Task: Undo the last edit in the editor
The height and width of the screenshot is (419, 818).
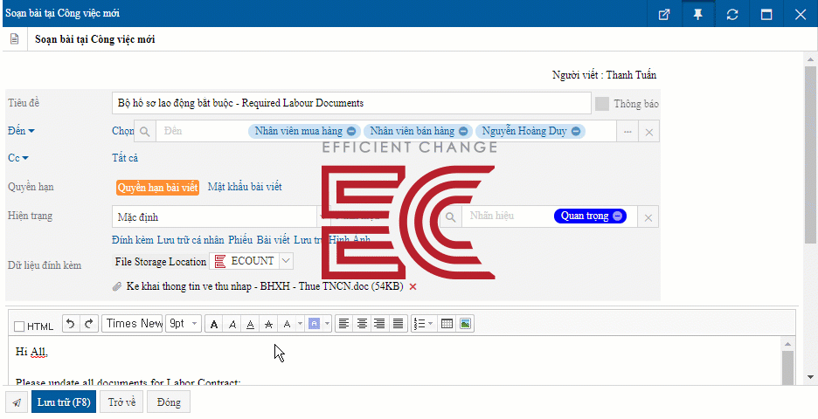Action: tap(71, 324)
